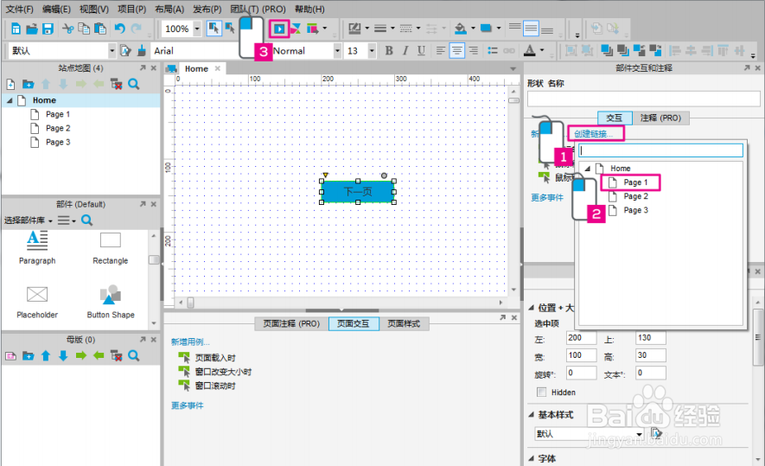Collapse the 基本样式 section

tap(532, 415)
